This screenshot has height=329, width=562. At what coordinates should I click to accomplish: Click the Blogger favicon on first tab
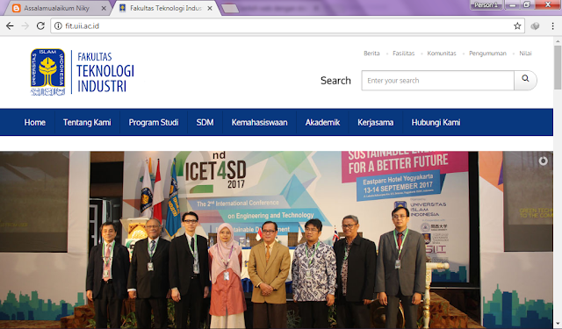click(x=16, y=8)
